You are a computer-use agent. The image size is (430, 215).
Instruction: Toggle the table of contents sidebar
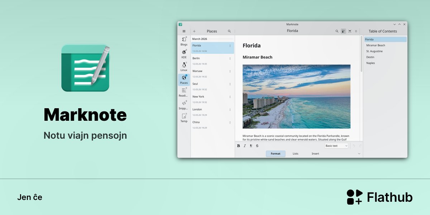pyautogui.click(x=343, y=31)
